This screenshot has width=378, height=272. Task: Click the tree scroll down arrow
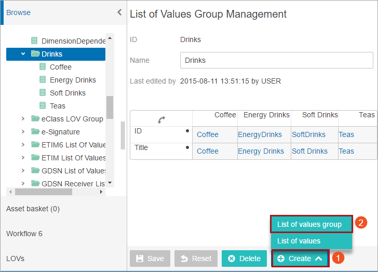pos(110,183)
